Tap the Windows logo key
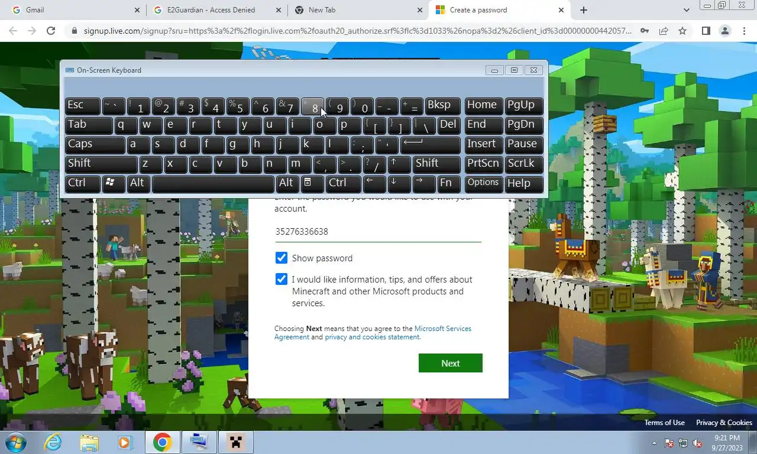757x454 pixels. pyautogui.click(x=114, y=184)
